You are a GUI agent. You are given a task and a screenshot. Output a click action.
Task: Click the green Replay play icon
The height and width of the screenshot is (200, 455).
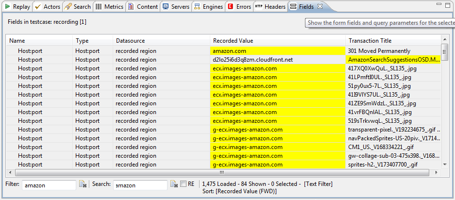(x=8, y=6)
